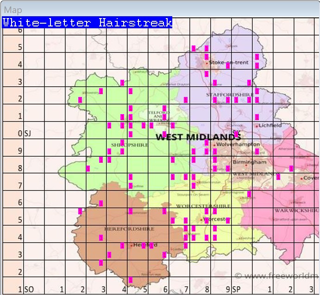This screenshot has width=320, height=295.
Task: Click the White-letter Hairstreak species title
Action: click(x=87, y=23)
